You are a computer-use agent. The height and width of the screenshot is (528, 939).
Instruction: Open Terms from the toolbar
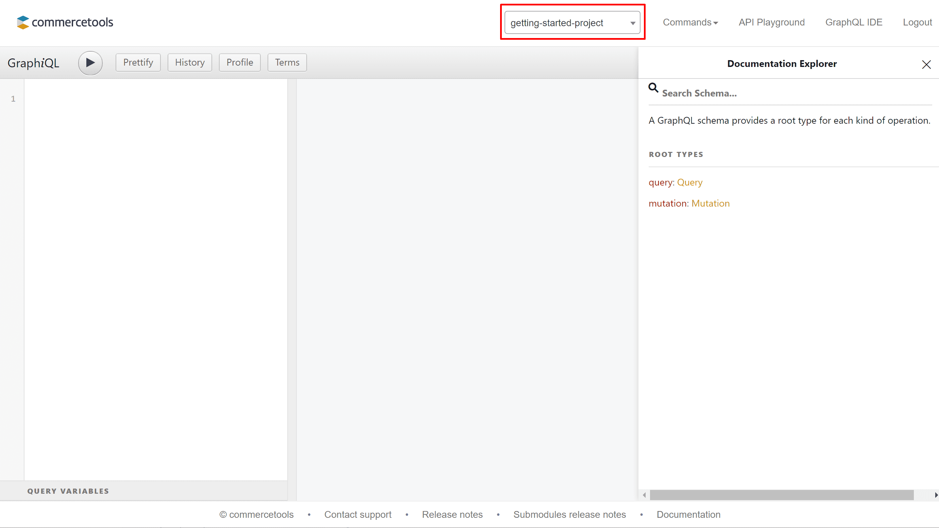tap(287, 62)
